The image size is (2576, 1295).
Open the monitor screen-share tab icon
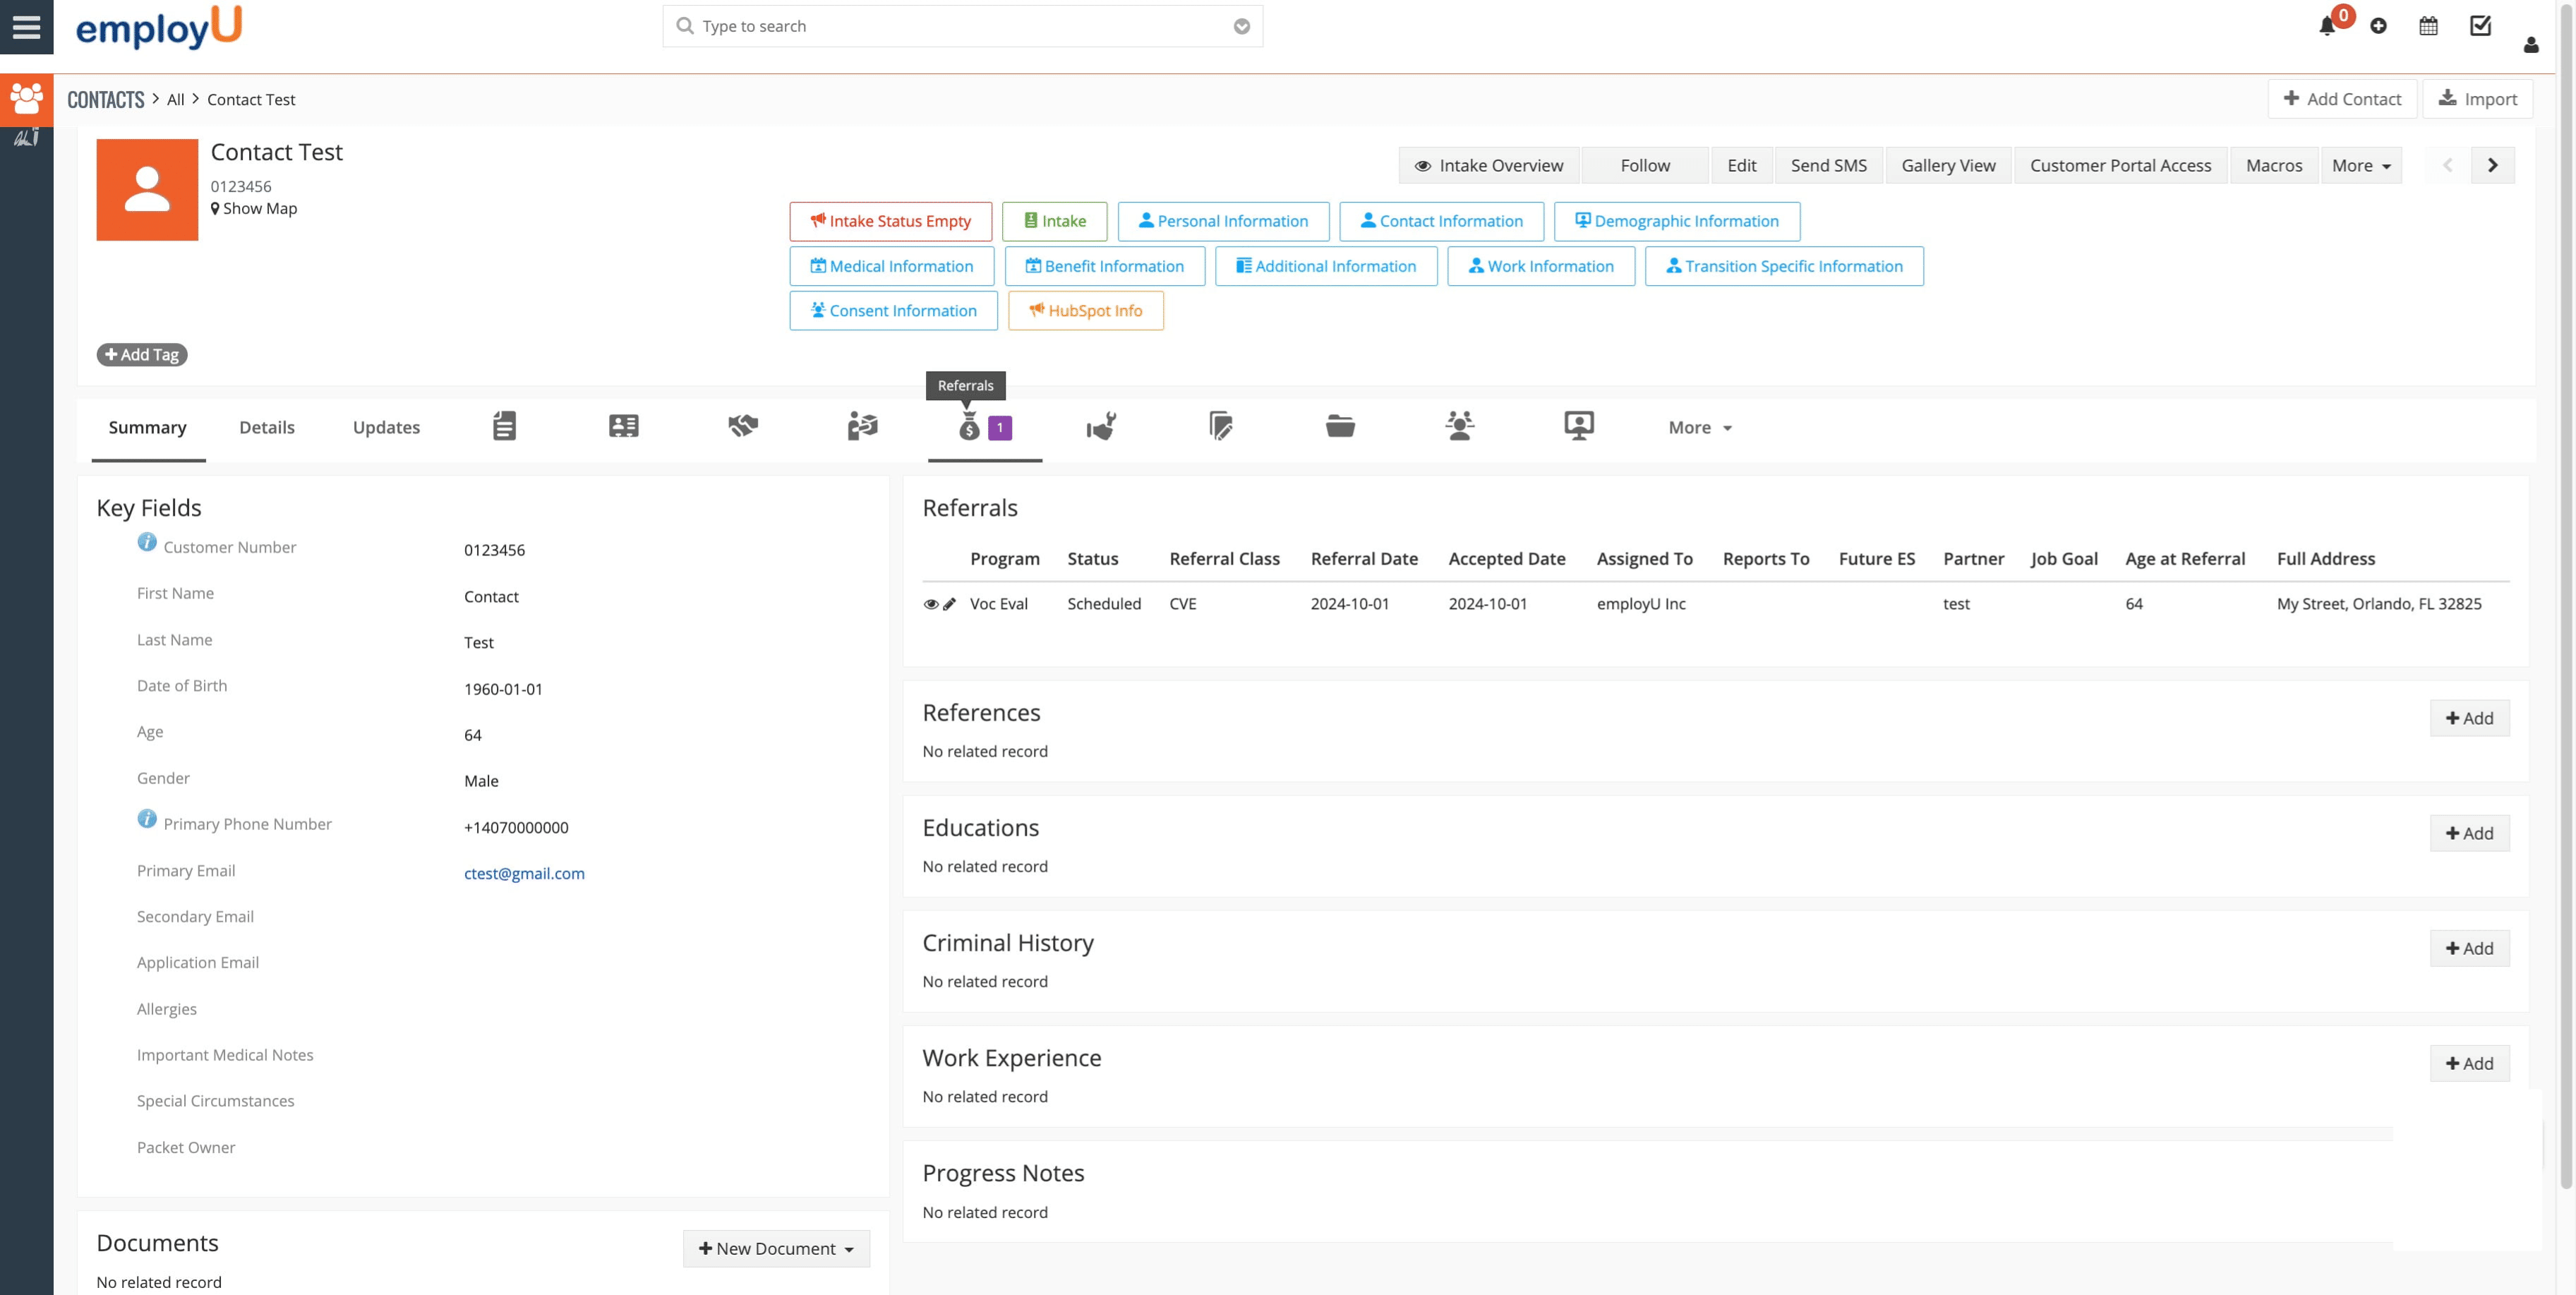click(1578, 426)
